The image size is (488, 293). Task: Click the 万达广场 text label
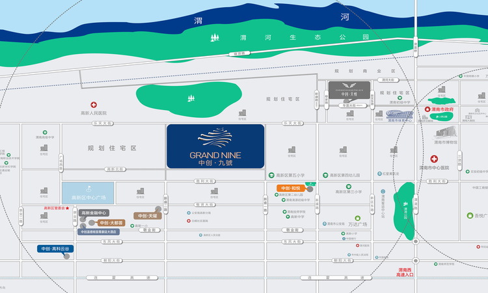point(358,224)
